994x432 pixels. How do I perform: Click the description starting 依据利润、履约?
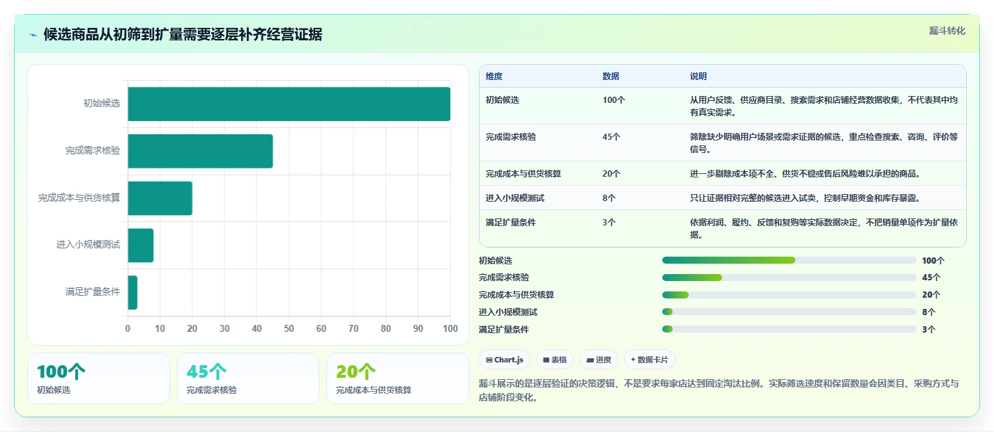[824, 228]
